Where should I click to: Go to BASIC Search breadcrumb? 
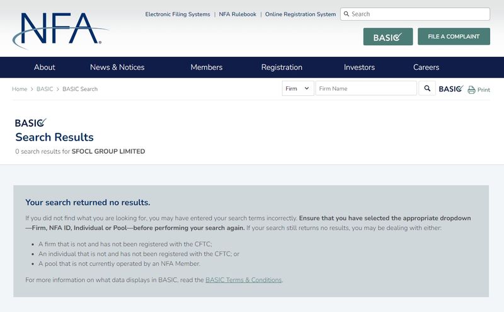click(x=80, y=89)
